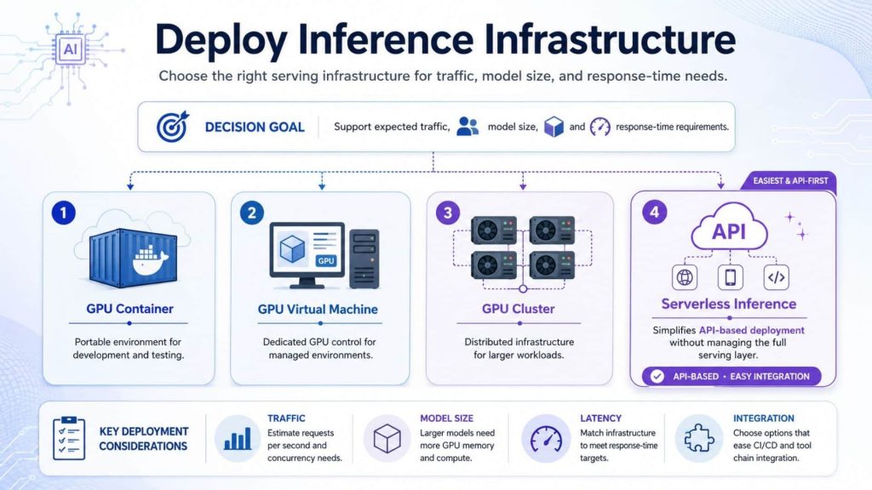Click the checkmark icon in API-BASED badge

coord(657,376)
